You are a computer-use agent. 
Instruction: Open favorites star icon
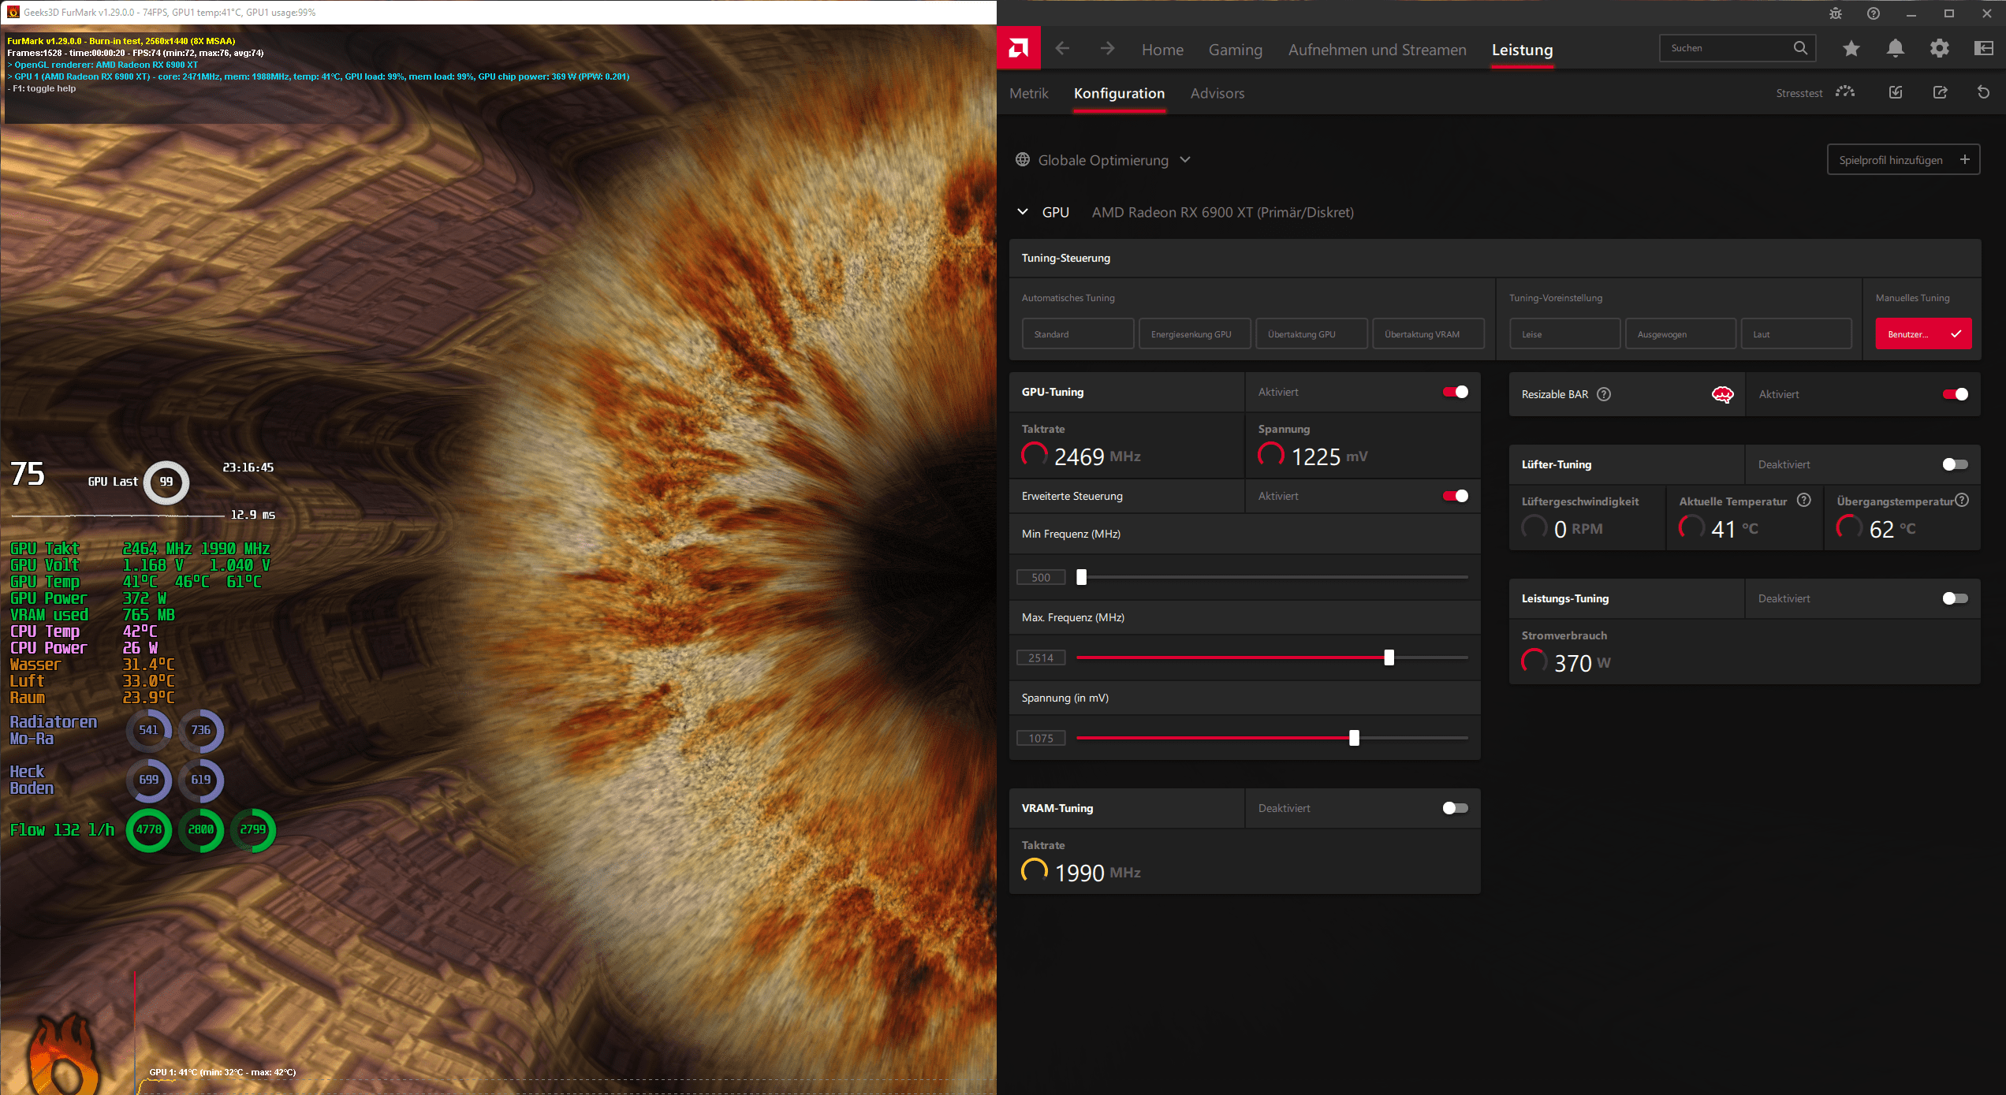[1851, 49]
